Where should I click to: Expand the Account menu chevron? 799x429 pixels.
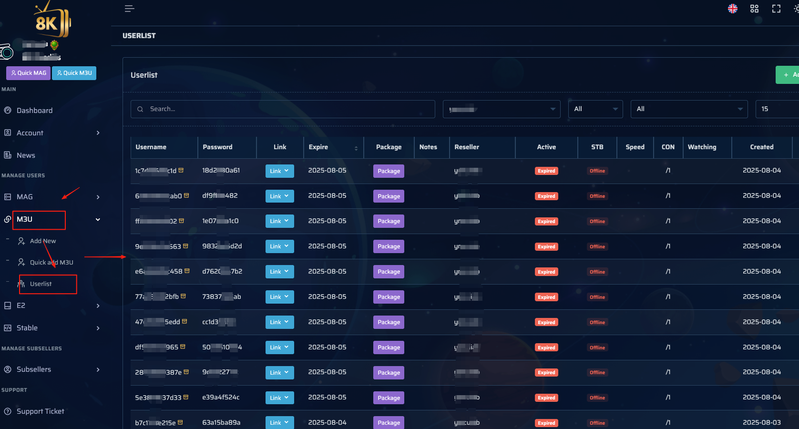tap(98, 133)
